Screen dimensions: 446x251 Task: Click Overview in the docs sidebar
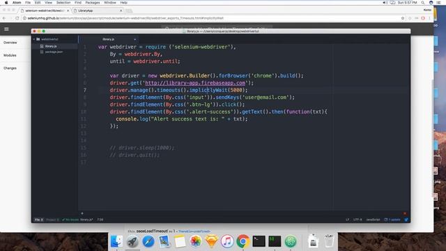pyautogui.click(x=10, y=43)
